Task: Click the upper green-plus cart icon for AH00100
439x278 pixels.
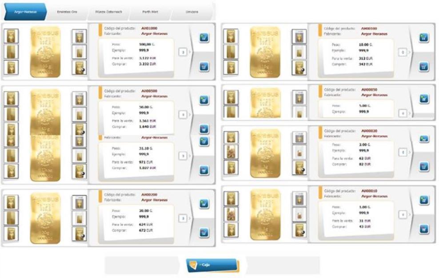Action: tap(424, 37)
